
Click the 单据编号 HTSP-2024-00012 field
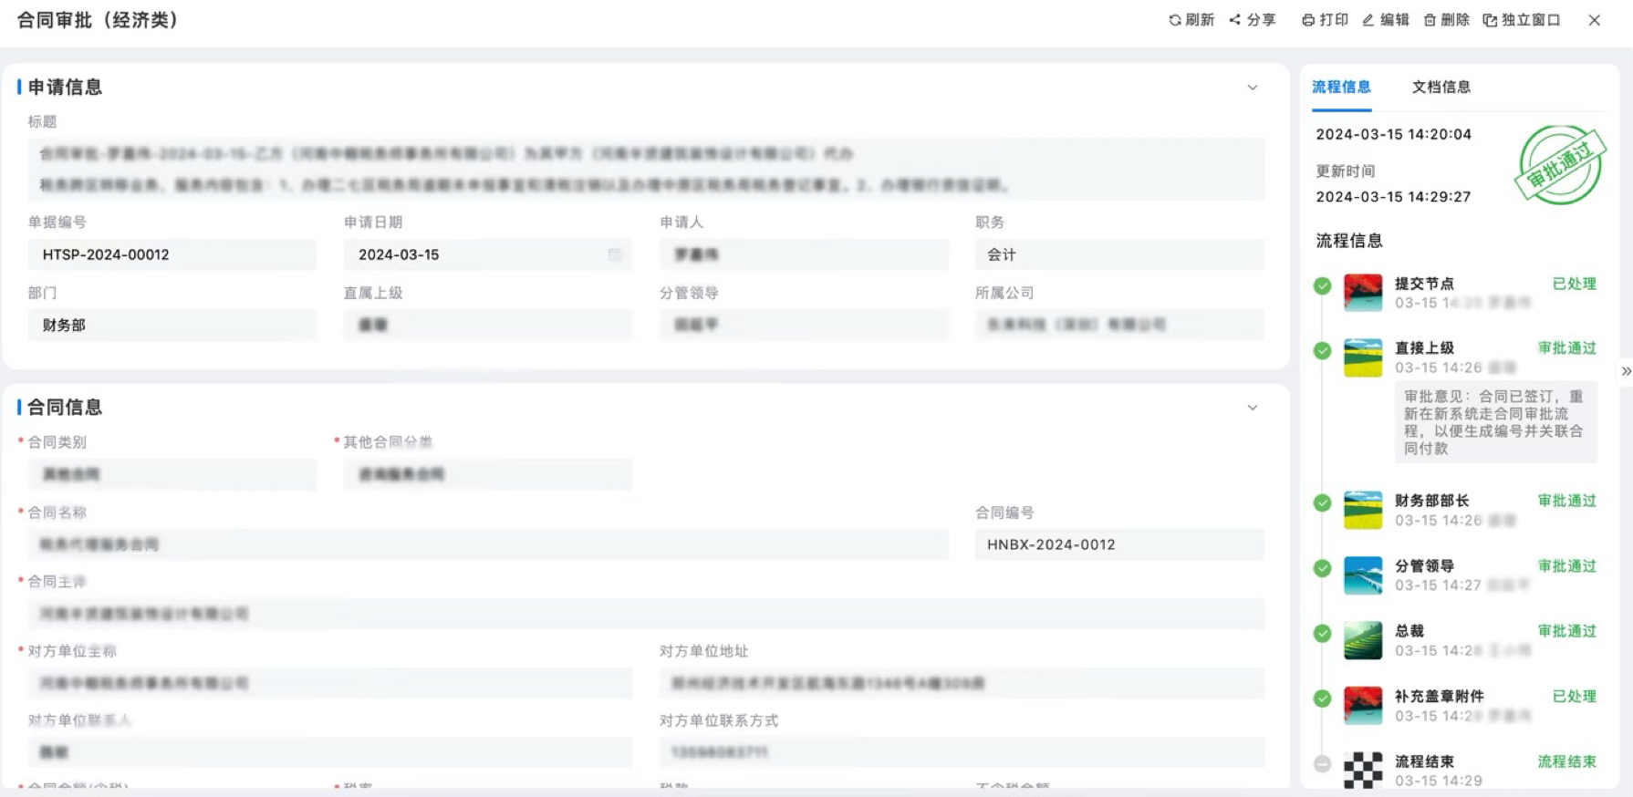click(172, 255)
